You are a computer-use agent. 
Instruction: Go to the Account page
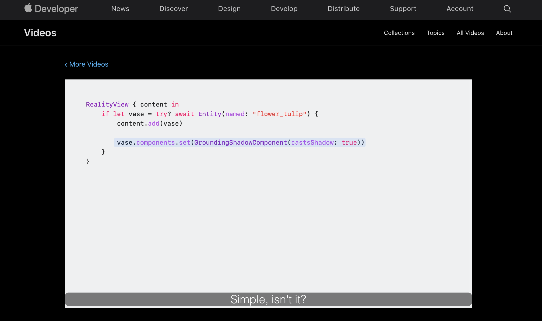[x=460, y=9]
